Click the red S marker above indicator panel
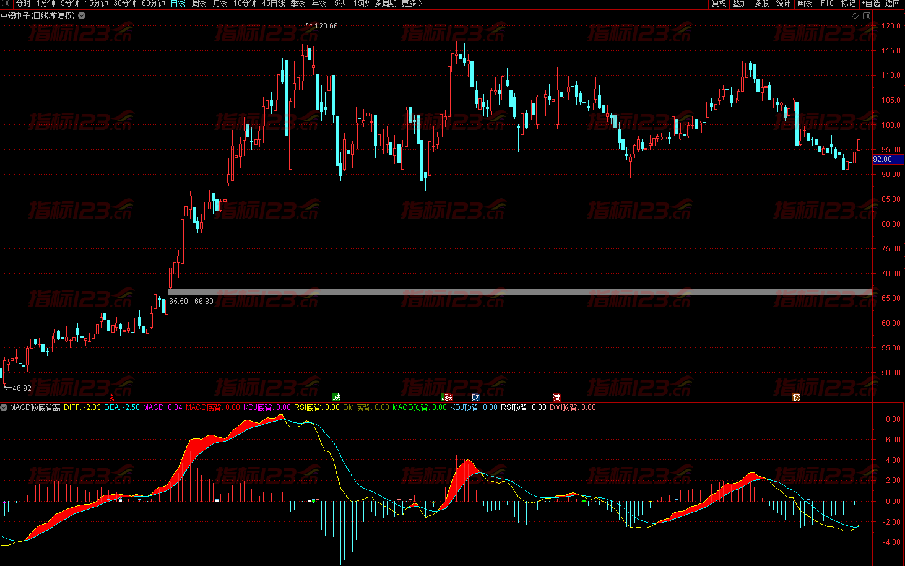The height and width of the screenshot is (566, 905). click(x=112, y=398)
